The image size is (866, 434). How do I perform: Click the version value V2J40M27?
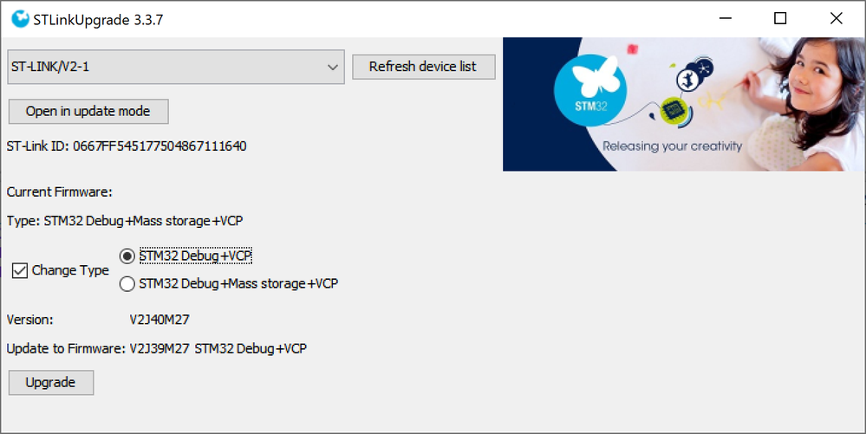point(160,320)
